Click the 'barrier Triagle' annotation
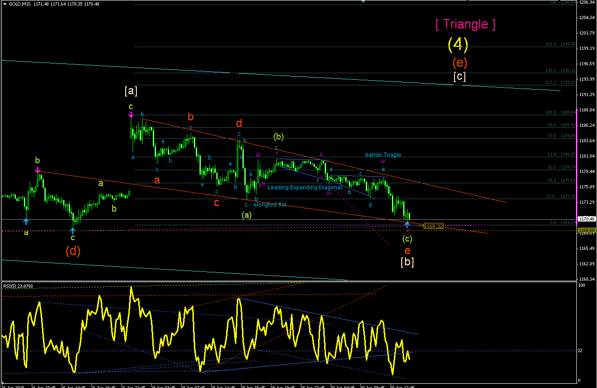597x388 pixels. tap(383, 154)
